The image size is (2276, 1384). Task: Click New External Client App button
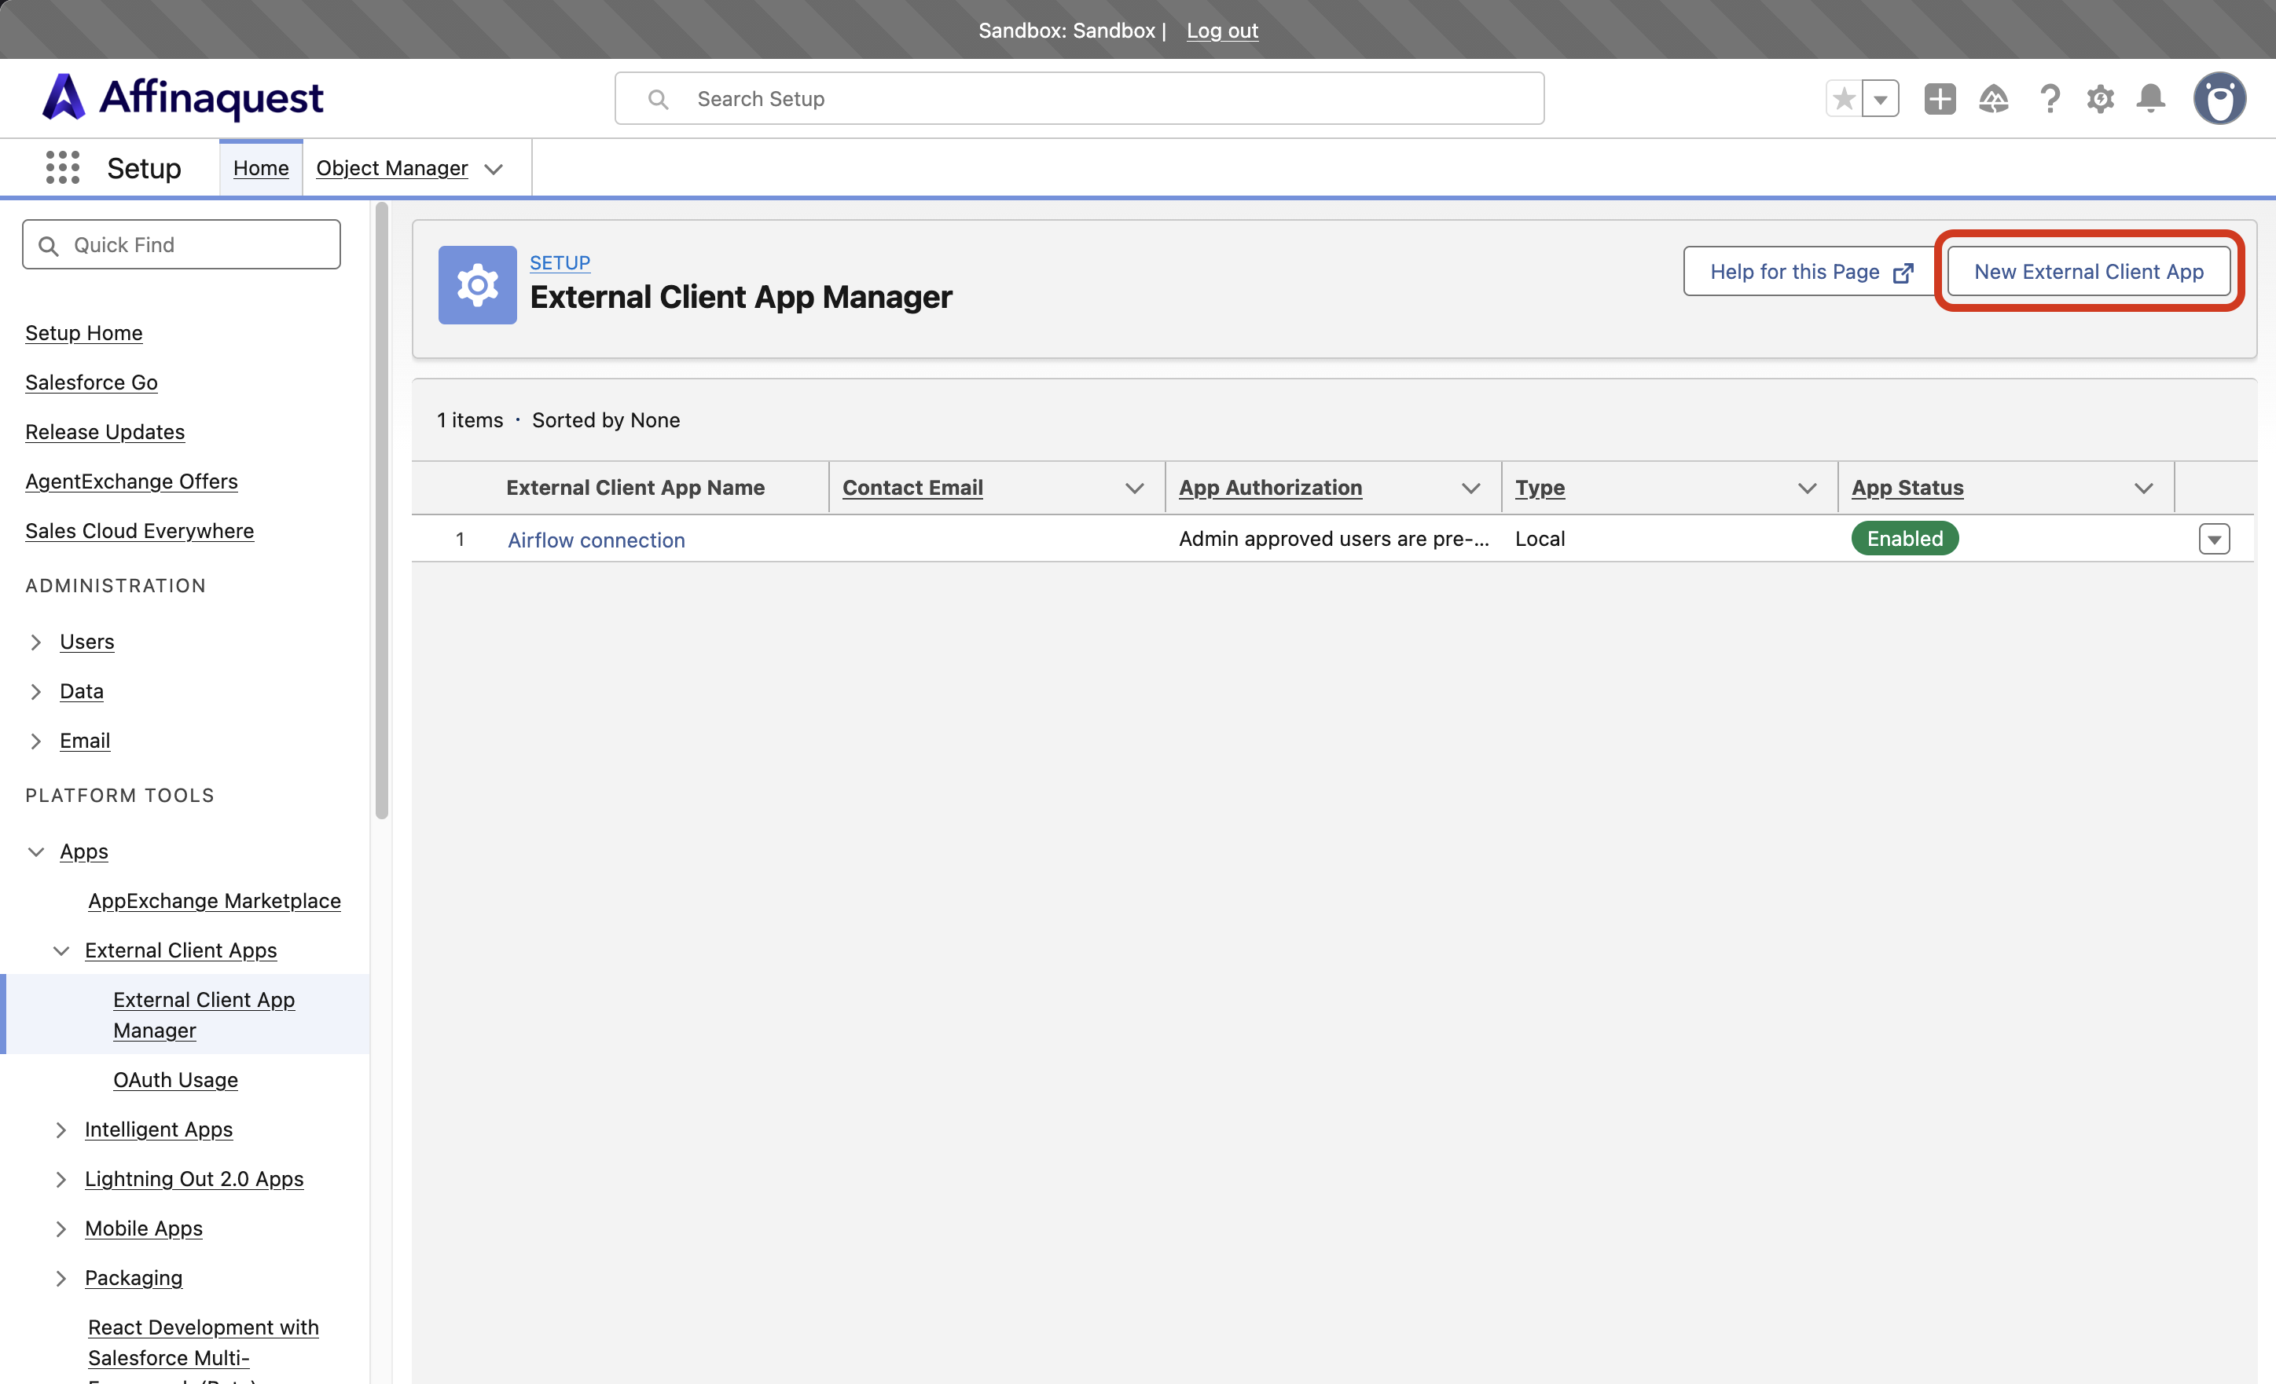(x=2088, y=272)
